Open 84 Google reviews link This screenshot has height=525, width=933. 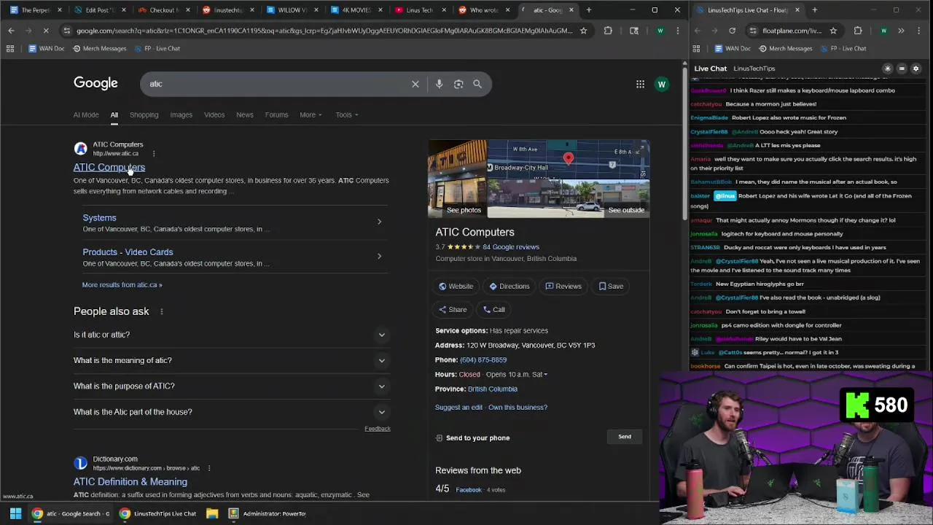tap(511, 247)
